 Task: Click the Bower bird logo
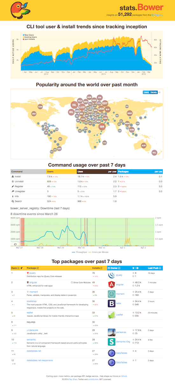pyautogui.click(x=21, y=10)
